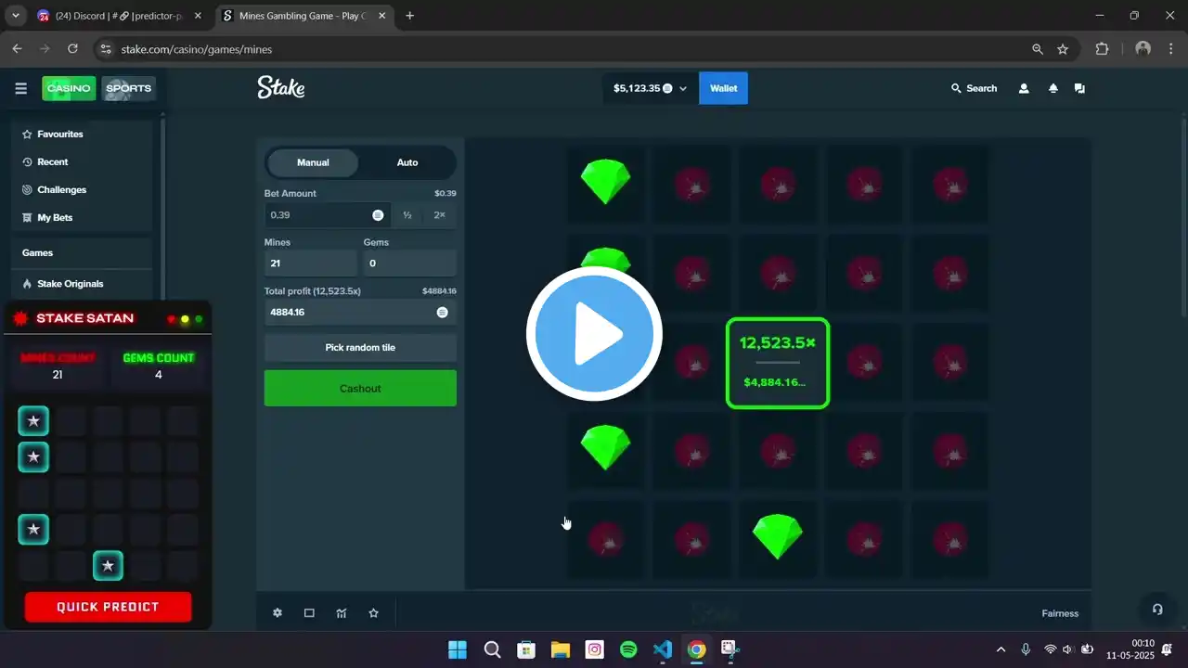Click the first-row star tile in Stake Satan
The height and width of the screenshot is (668, 1188).
[x=33, y=421]
